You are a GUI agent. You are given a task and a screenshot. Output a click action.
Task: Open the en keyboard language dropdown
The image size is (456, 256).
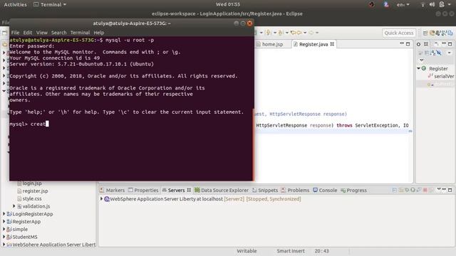(403, 5)
